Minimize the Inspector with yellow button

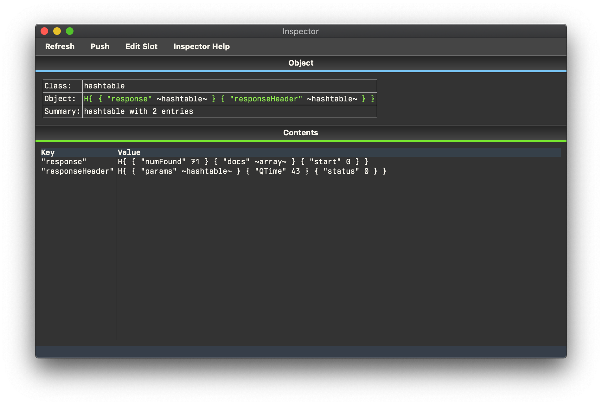click(x=57, y=31)
